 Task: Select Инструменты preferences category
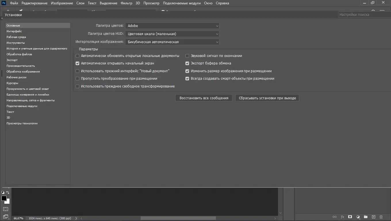point(38,43)
